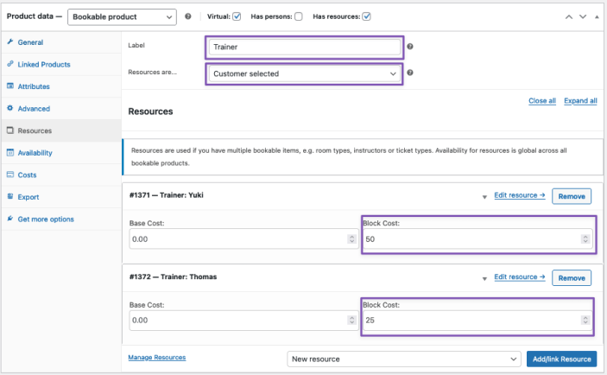Click the collapse triangle for Trainer: Thomas
Screen dimensions: 607x375
(484, 279)
